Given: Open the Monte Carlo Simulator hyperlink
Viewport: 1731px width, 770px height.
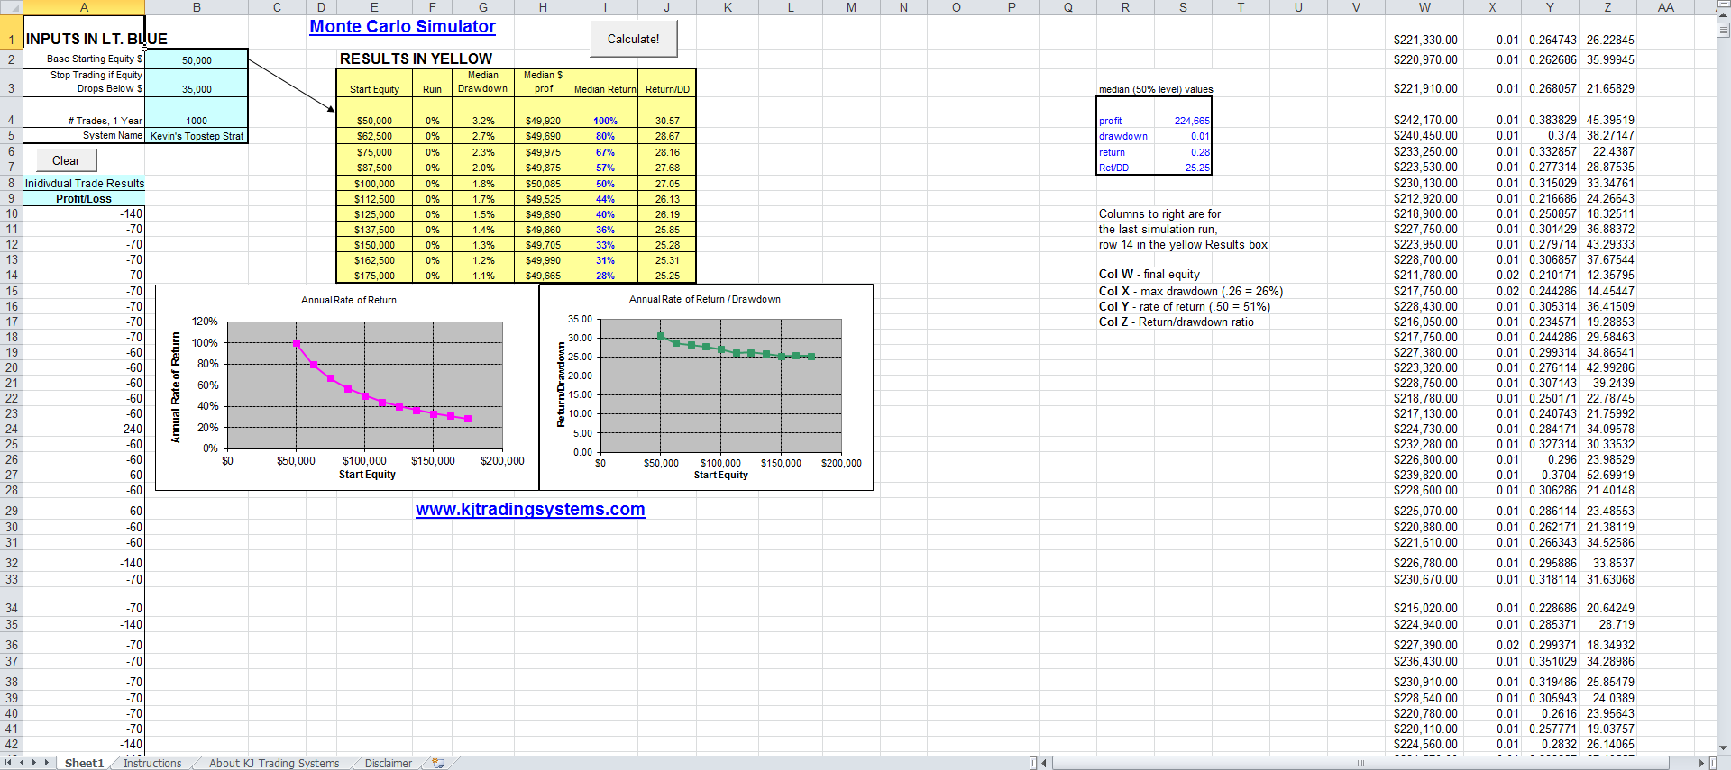Looking at the screenshot, I should (403, 27).
